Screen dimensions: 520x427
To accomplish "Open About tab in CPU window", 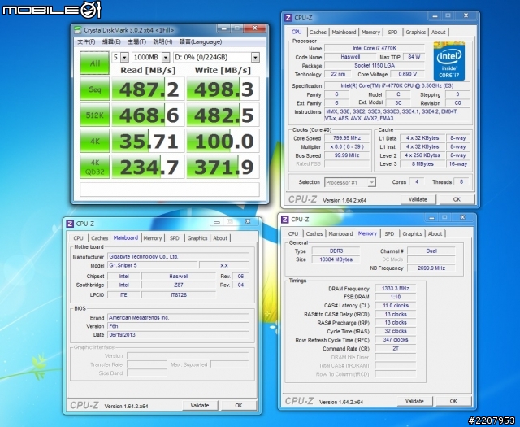I will (x=439, y=33).
